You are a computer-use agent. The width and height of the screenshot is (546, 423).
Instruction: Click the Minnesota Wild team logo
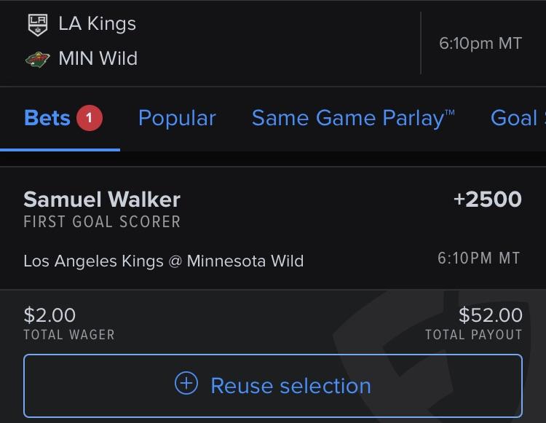point(36,59)
